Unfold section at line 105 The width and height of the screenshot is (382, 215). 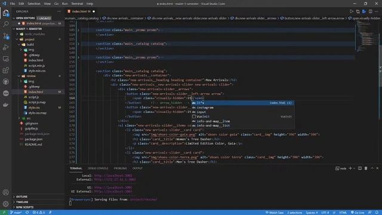click(x=78, y=30)
